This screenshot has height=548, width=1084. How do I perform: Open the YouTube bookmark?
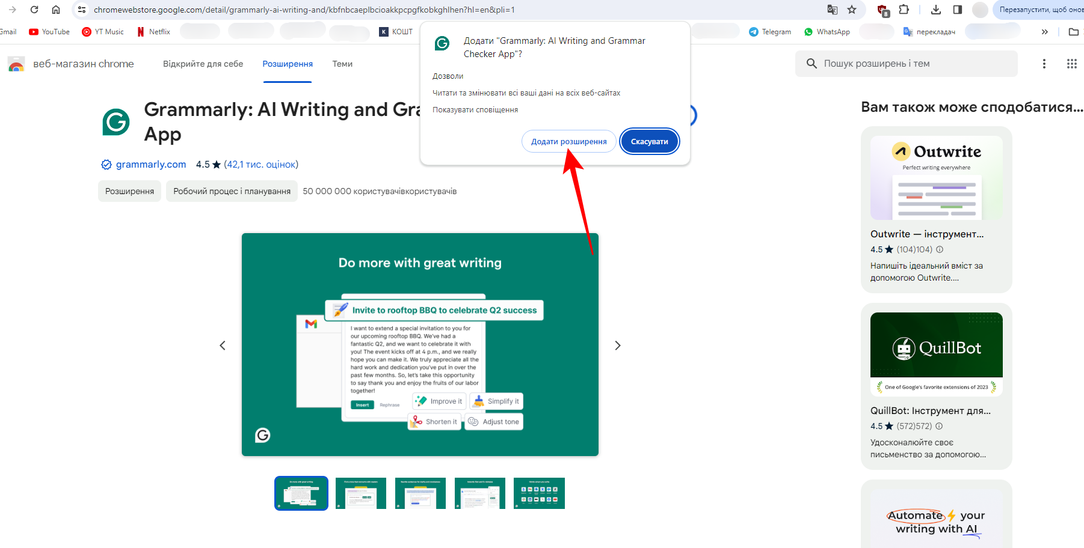click(49, 32)
